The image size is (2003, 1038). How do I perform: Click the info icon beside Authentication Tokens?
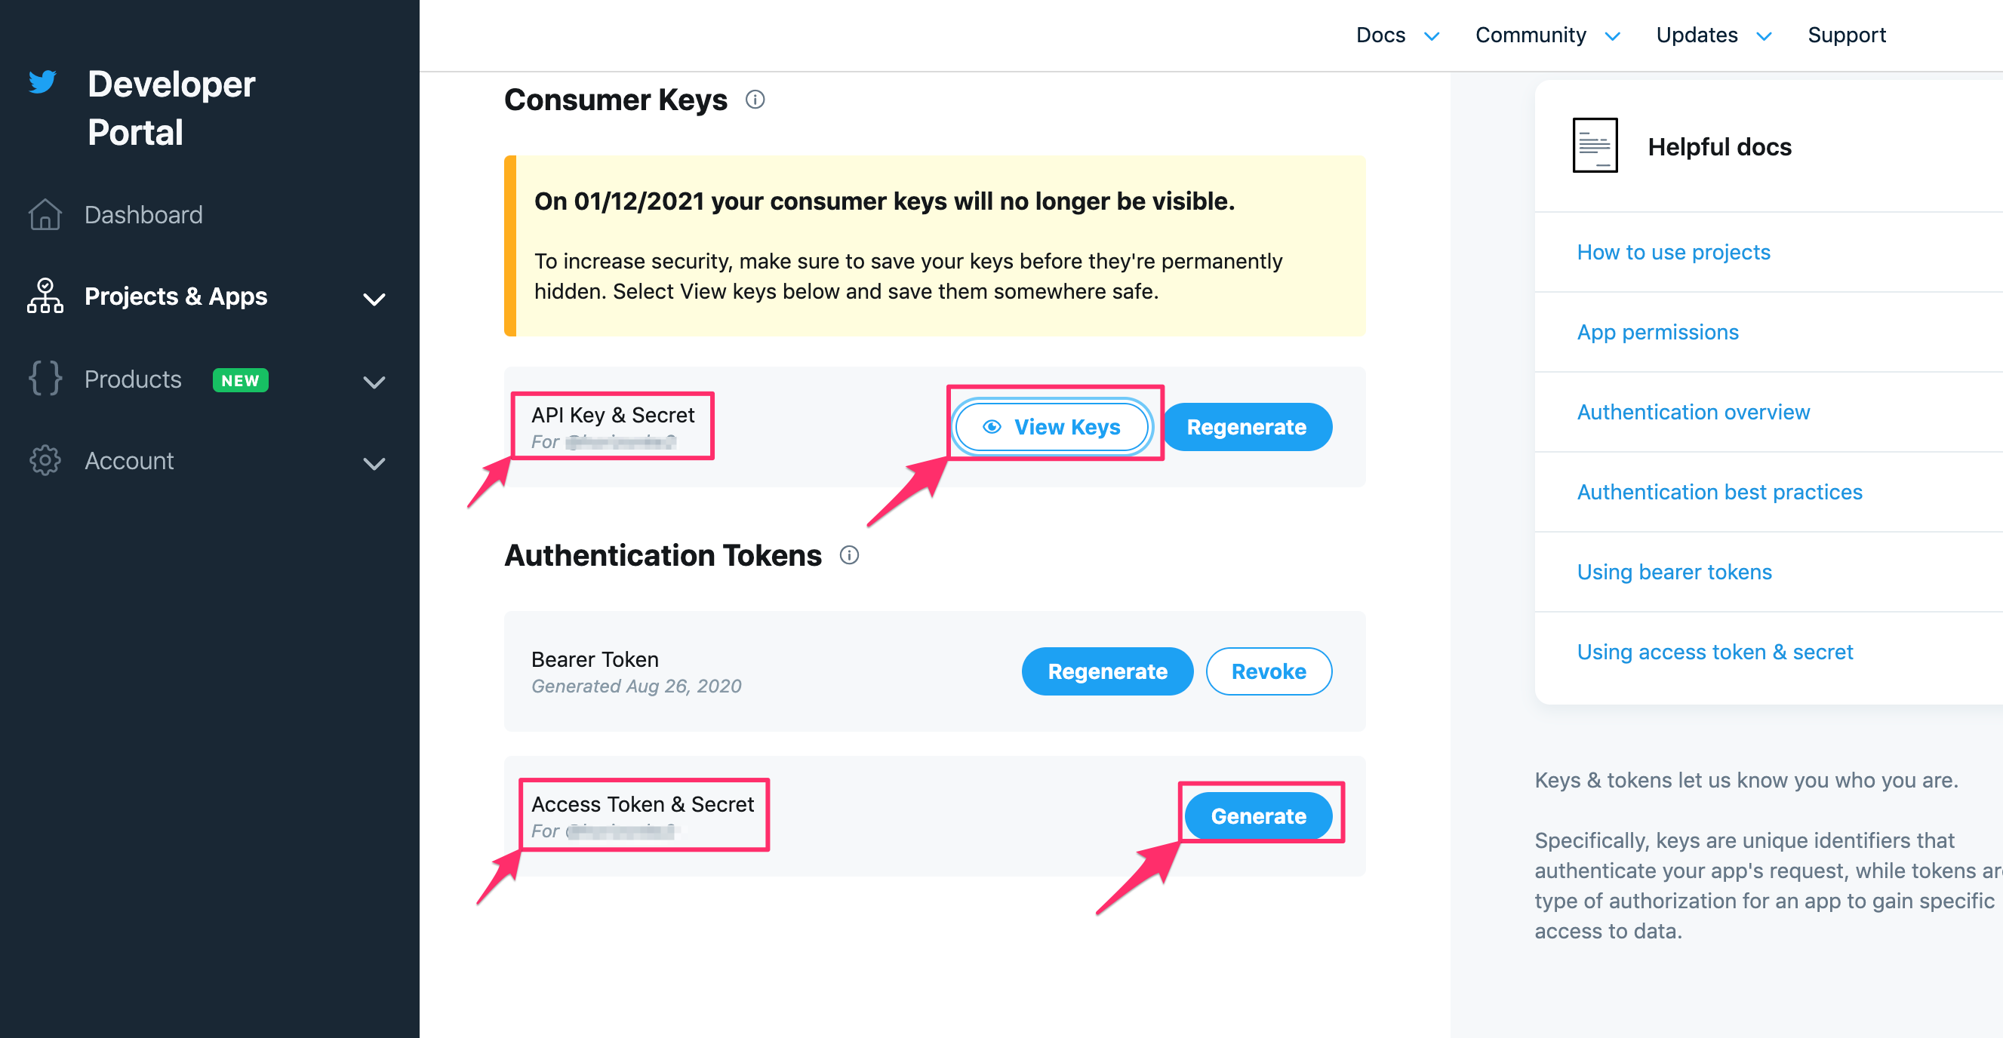coord(849,554)
